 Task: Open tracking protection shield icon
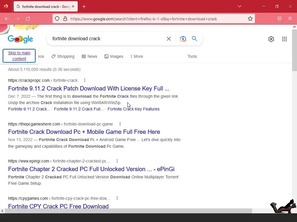coord(57,18)
